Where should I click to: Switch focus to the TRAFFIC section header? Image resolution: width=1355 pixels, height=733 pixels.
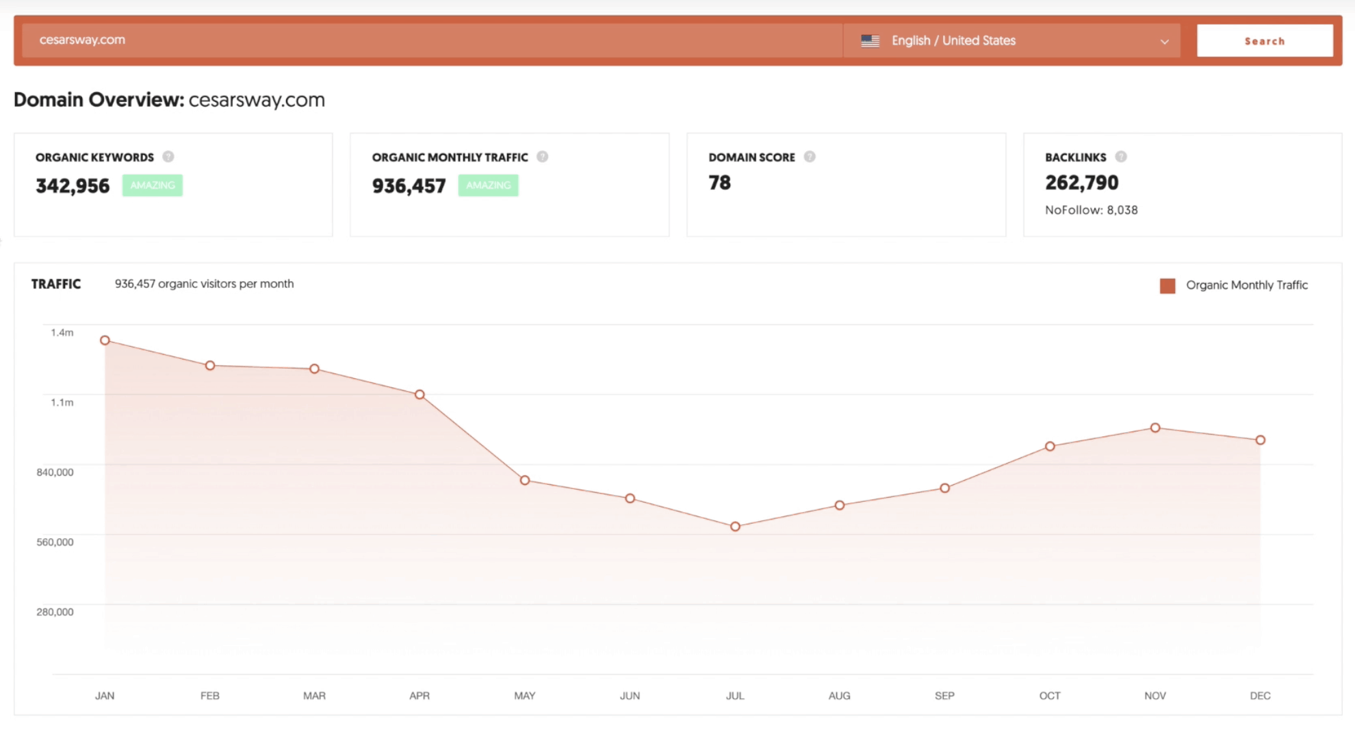pos(56,283)
